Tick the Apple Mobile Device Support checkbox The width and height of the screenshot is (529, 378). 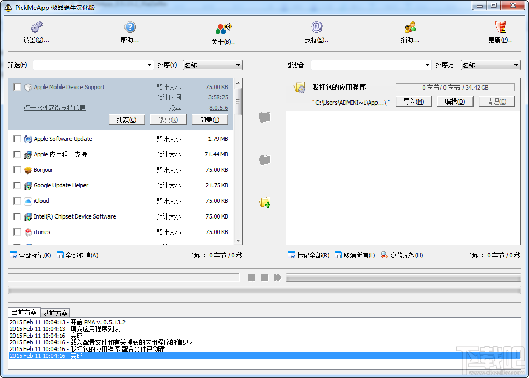[17, 88]
